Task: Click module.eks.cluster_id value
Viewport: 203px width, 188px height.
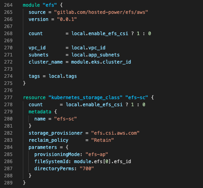Action: [x=101, y=62]
